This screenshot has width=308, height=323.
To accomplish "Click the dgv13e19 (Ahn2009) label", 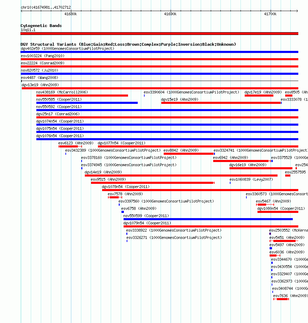I will [40, 85].
